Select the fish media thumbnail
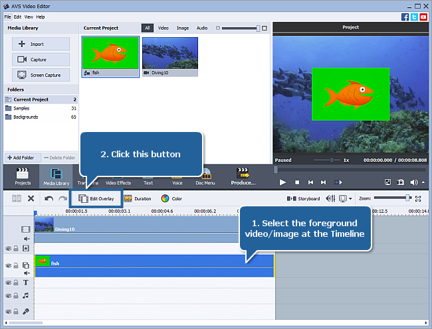This screenshot has width=432, height=329. pos(110,56)
